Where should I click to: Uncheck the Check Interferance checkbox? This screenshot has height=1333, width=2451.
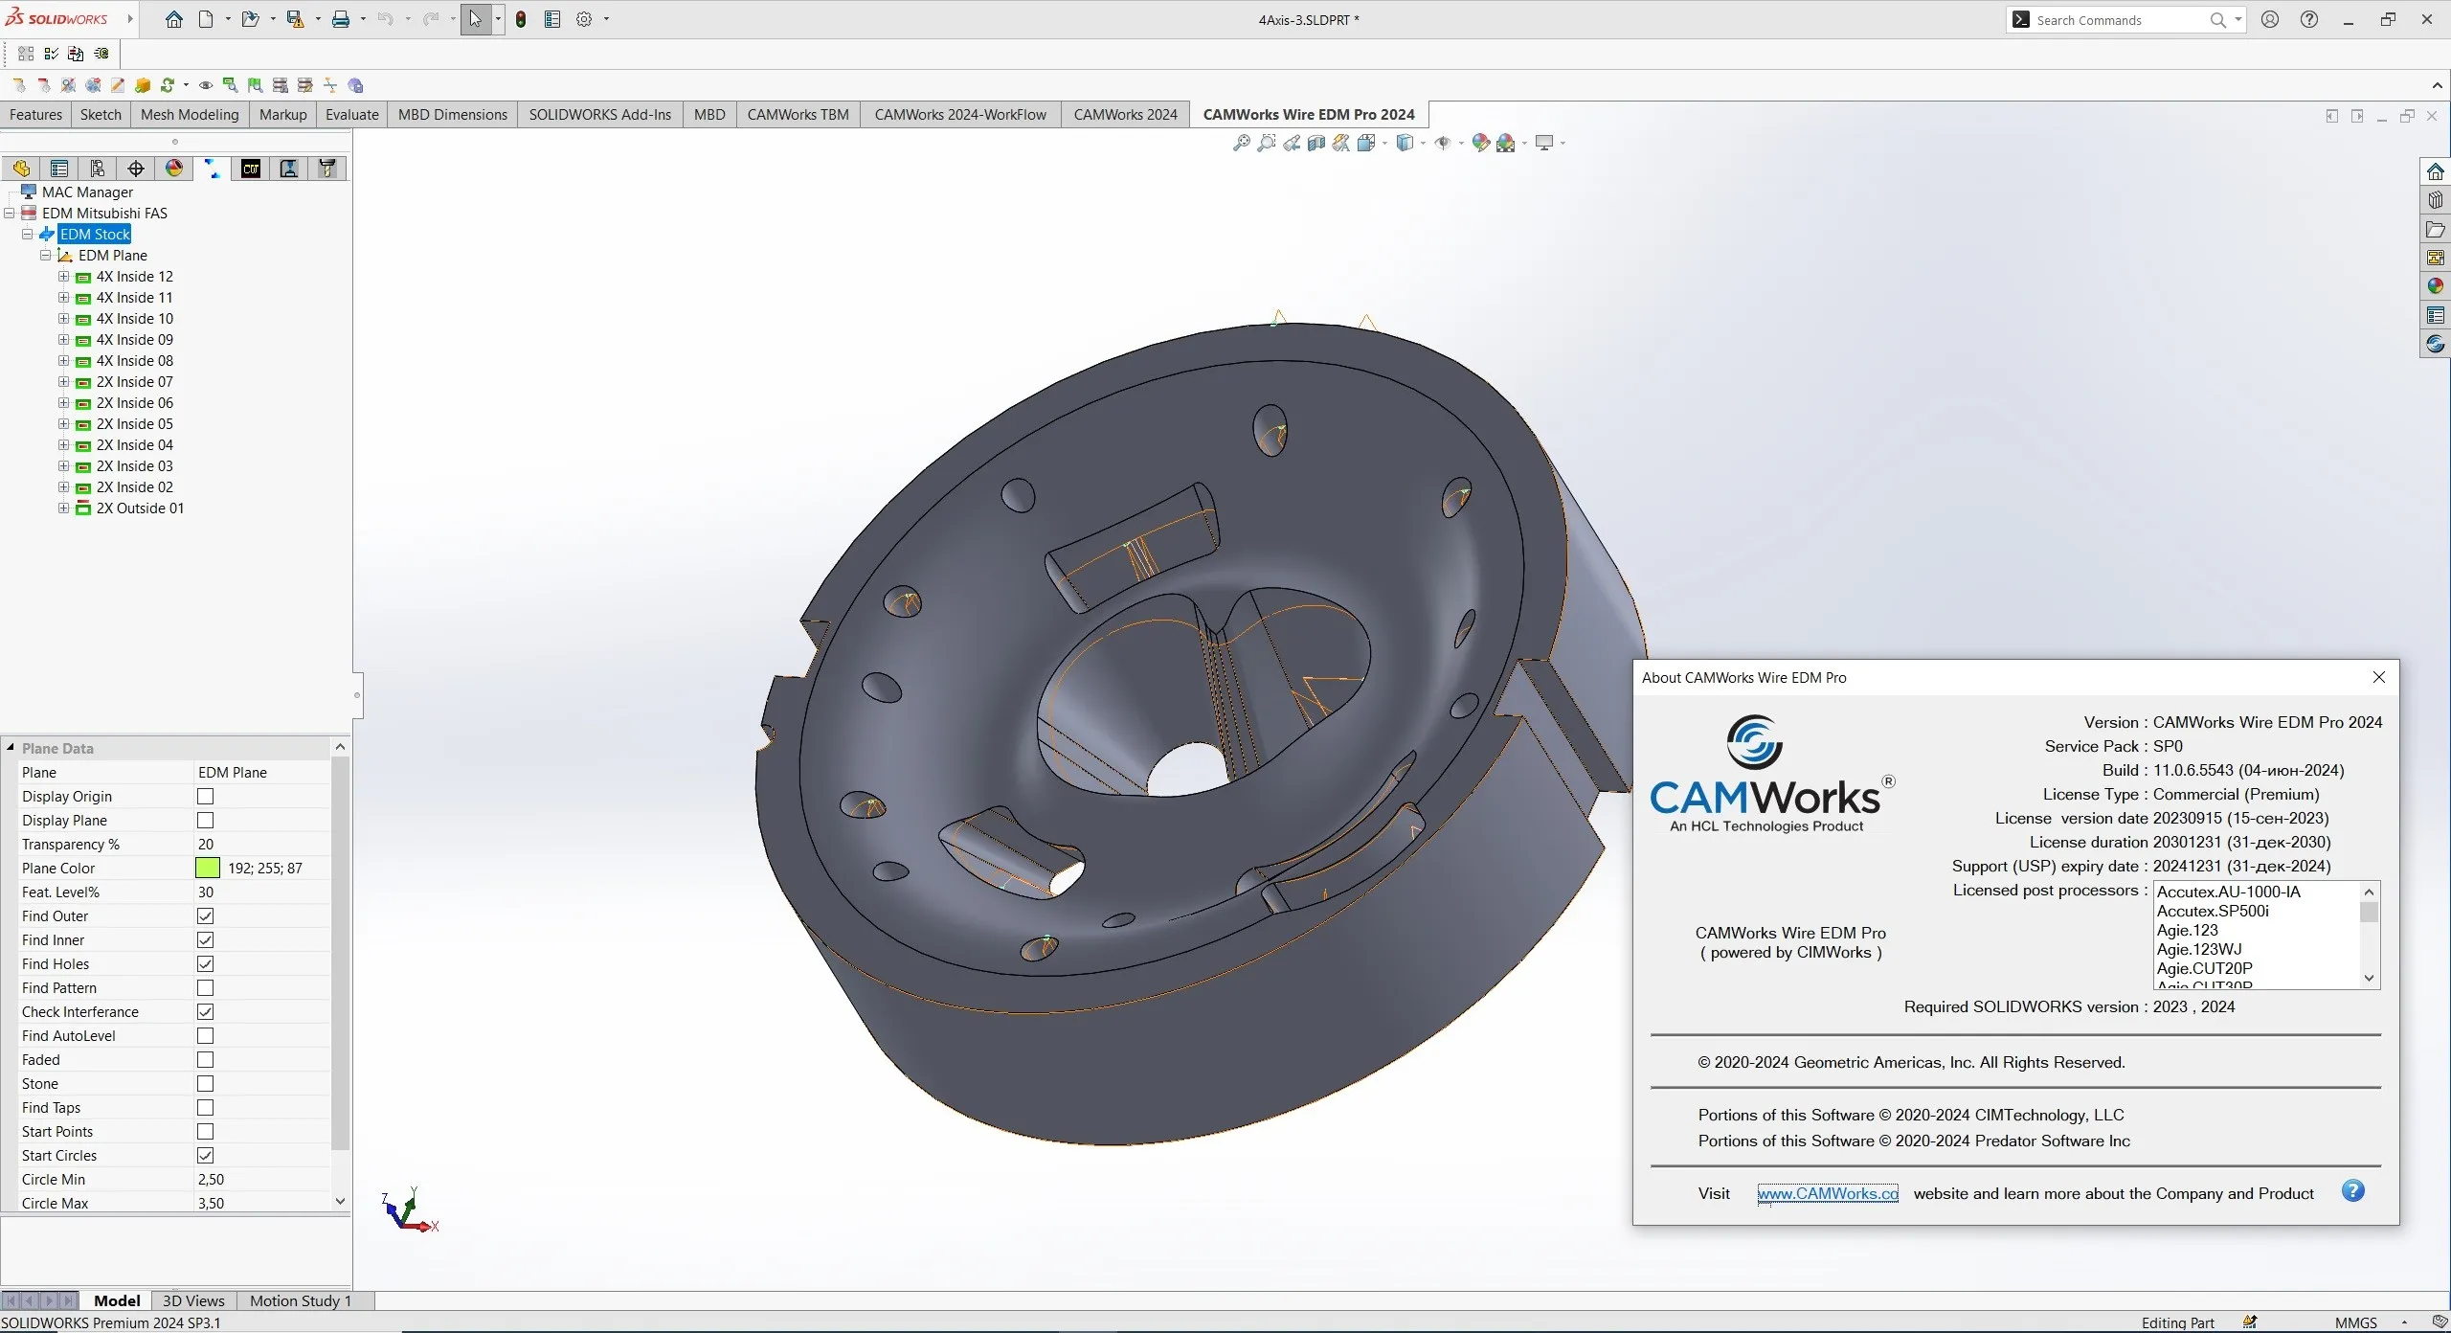coord(205,1012)
